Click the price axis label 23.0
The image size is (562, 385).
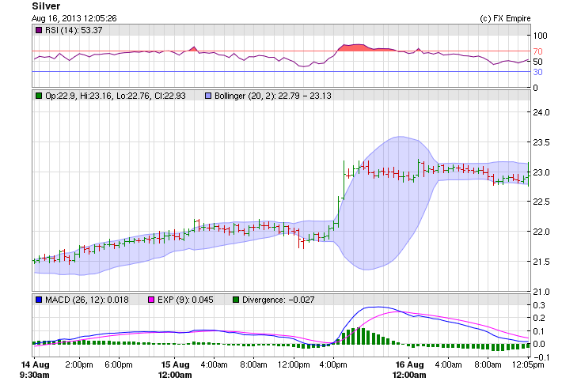541,172
